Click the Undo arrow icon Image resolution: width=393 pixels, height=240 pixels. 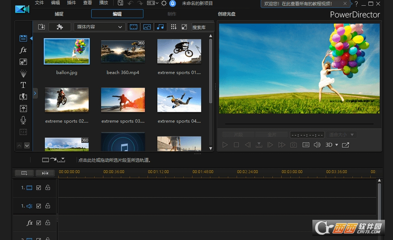pos(130,3)
